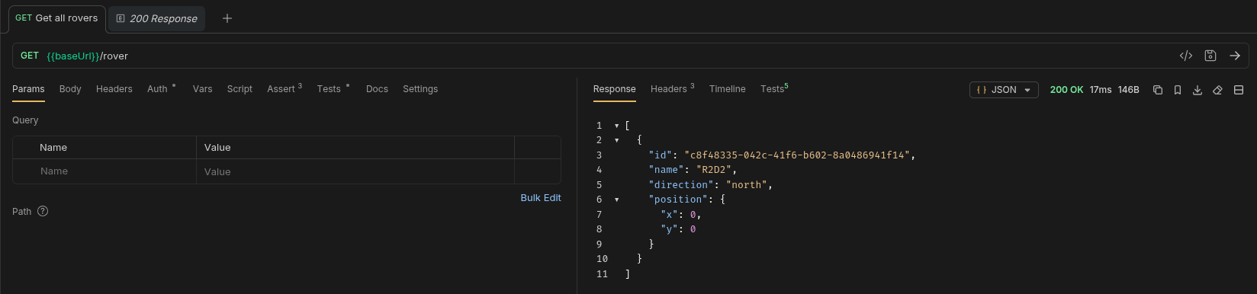Open the JSON response format dropdown
The image size is (1257, 294).
tap(1004, 90)
